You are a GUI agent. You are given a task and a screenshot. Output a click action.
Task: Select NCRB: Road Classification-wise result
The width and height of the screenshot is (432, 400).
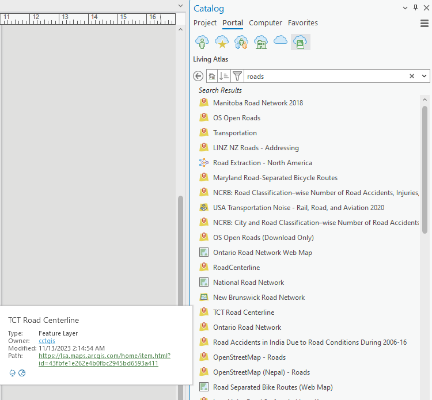tap(316, 193)
